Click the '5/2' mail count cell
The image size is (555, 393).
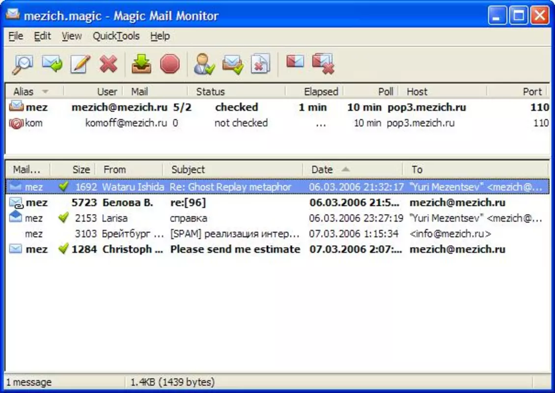click(182, 107)
